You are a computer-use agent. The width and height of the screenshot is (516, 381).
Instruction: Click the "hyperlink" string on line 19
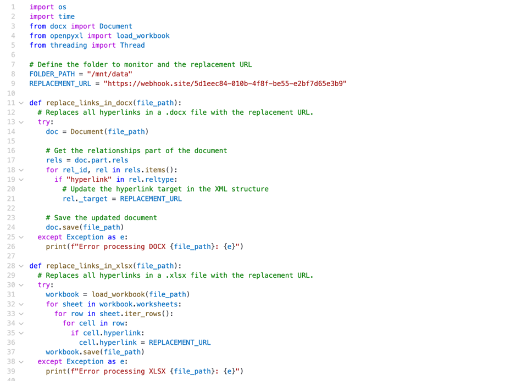coord(89,180)
